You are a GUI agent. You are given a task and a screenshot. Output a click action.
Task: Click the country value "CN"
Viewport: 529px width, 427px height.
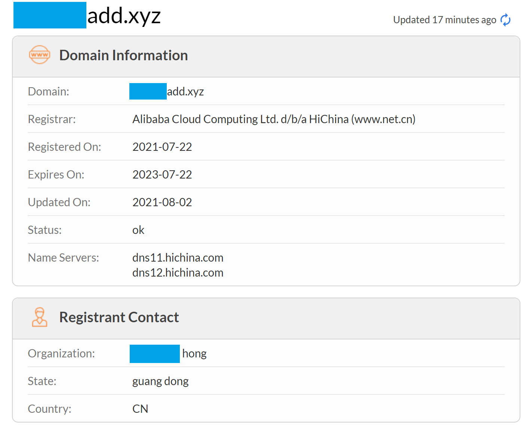pos(140,409)
